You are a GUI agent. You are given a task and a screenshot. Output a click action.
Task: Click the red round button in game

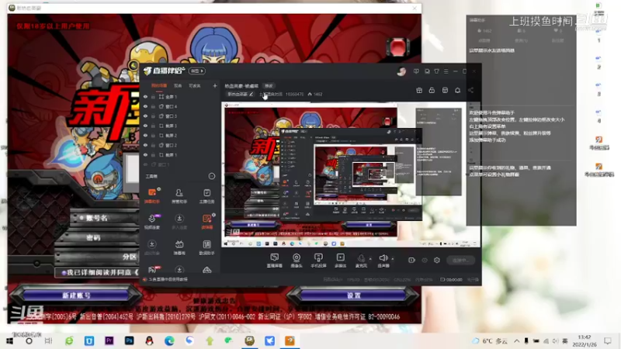coord(397,47)
